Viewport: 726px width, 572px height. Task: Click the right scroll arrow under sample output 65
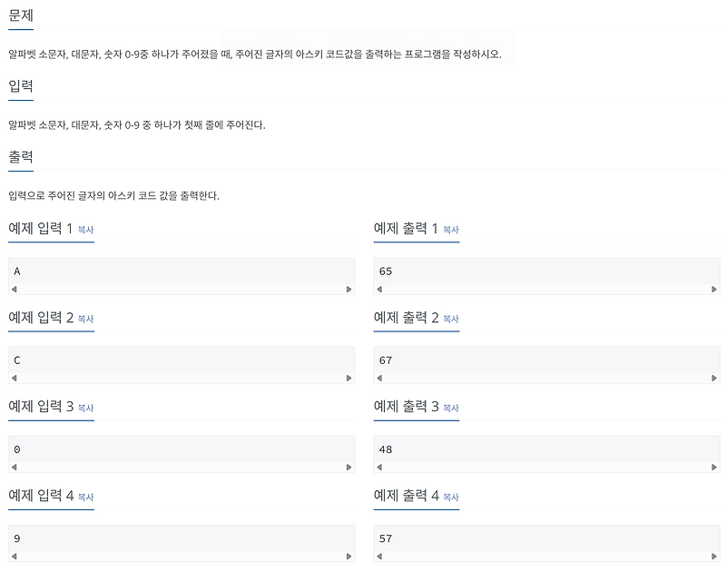[x=713, y=289]
